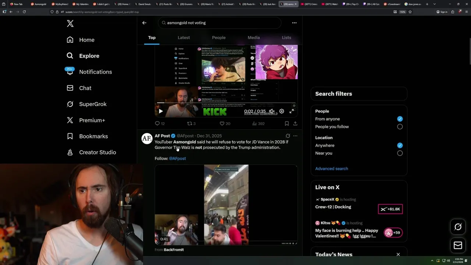Select the 'People you follow' filter

[400, 127]
